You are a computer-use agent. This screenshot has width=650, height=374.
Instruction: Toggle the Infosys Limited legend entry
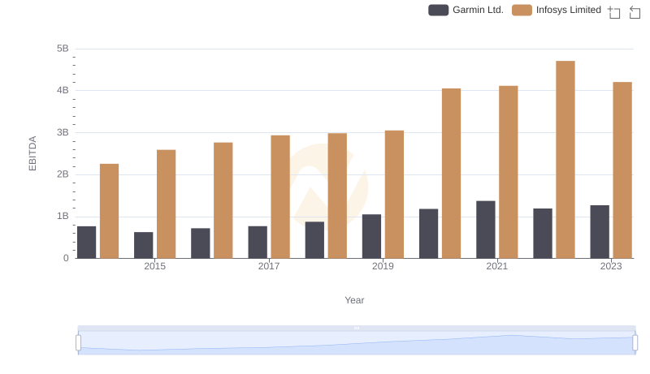click(557, 10)
